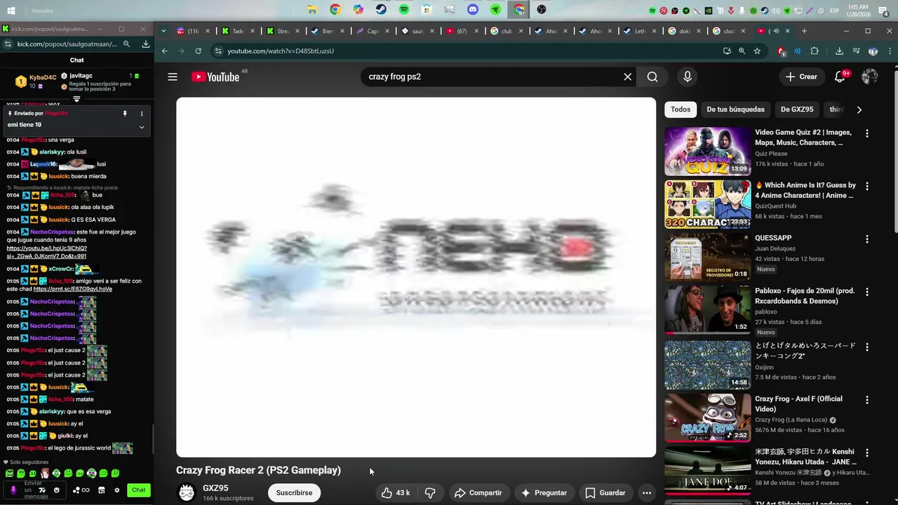Open YouTube notifications bell

840,77
